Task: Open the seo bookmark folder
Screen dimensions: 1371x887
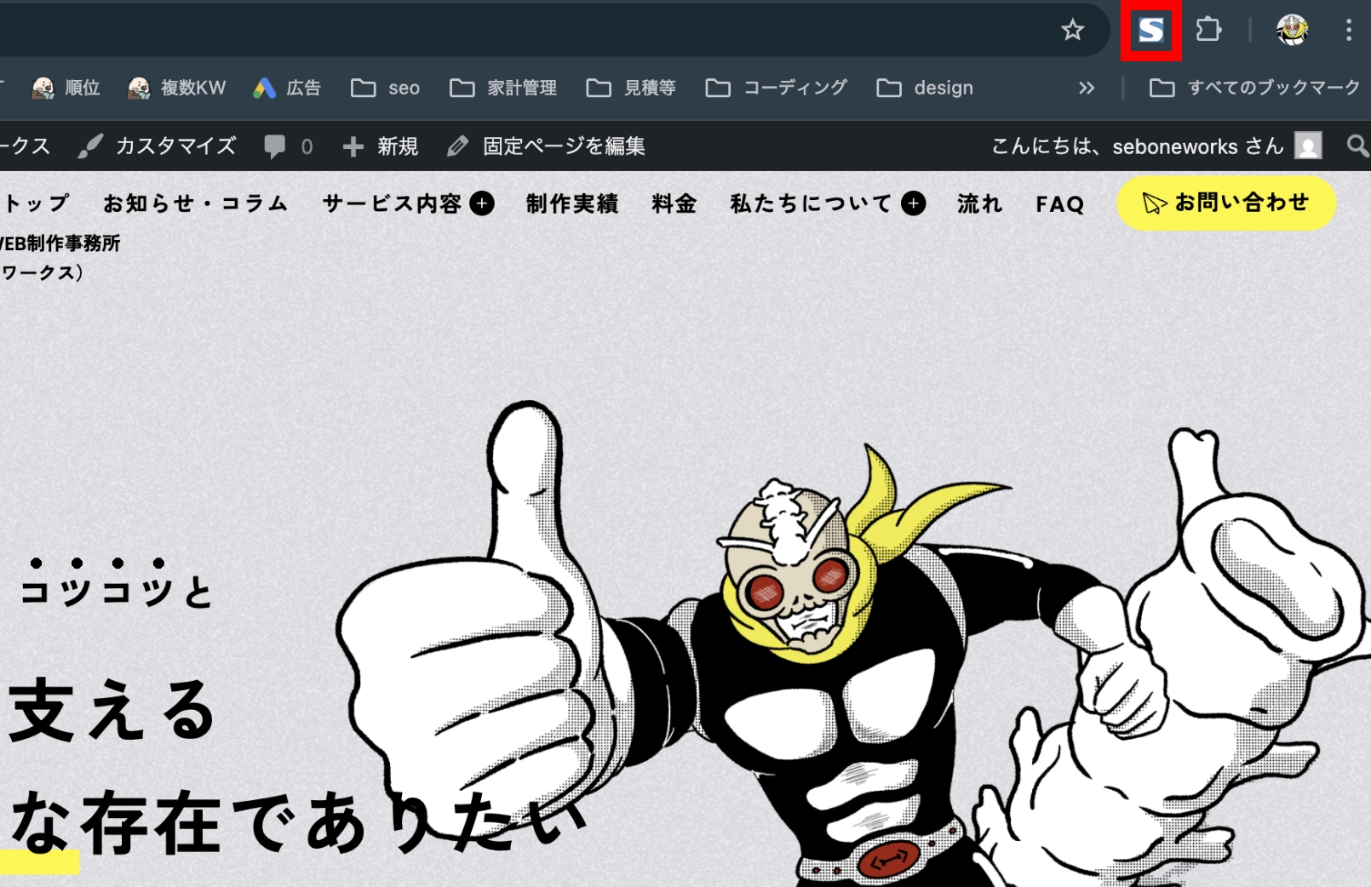Action: coord(385,88)
